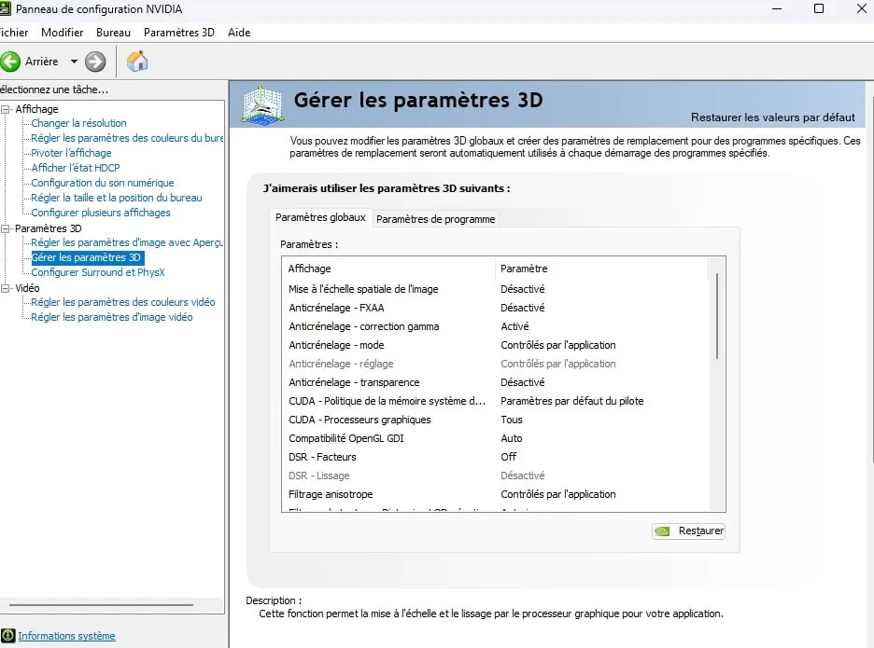Collapse the Paramètres 3D tree section
Screen dimensions: 874x648
point(6,228)
